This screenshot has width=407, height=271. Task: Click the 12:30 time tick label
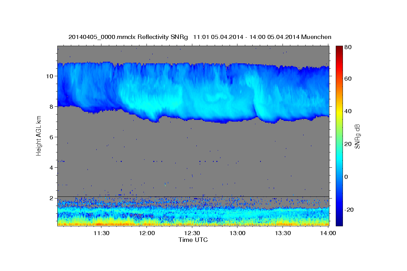[192, 233]
